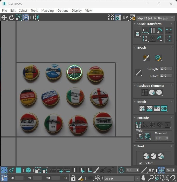Toggle Soft Selection circle icon
The height and width of the screenshot is (182, 177).
[x=121, y=170]
